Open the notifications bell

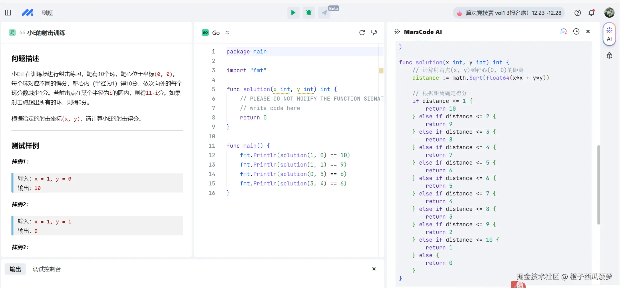click(x=591, y=13)
